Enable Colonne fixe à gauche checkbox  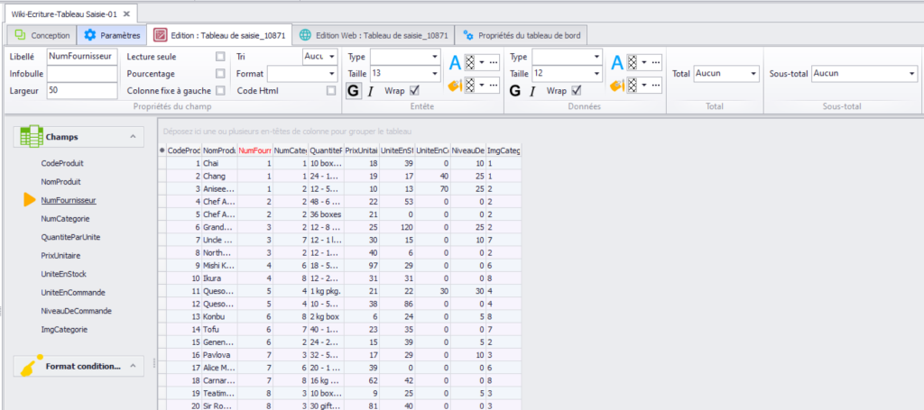(x=220, y=91)
